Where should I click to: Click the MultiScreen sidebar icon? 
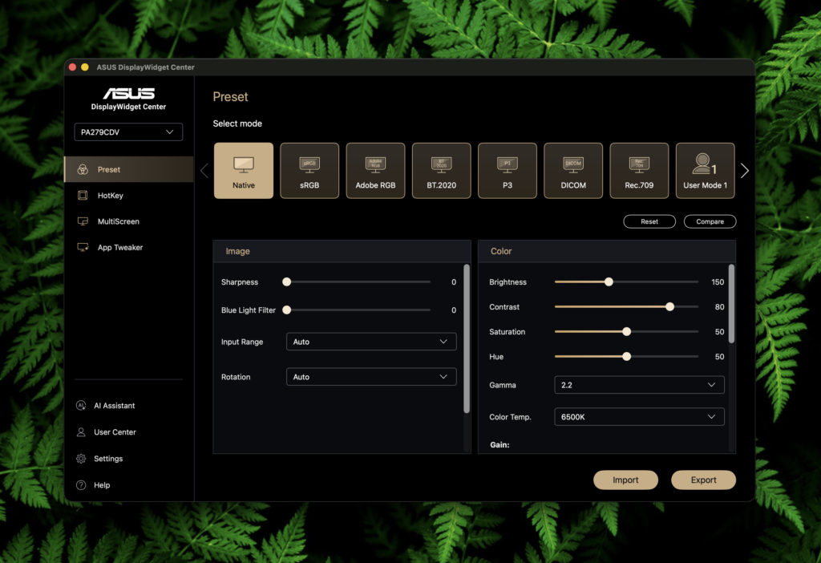pos(83,221)
